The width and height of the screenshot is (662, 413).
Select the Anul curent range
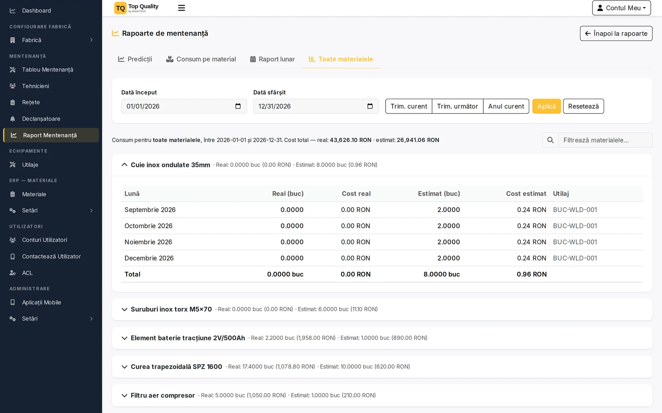pyautogui.click(x=506, y=106)
